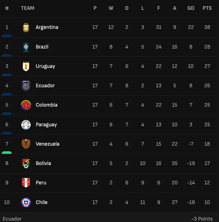Open the Uruguay crest icon
This screenshot has height=222, width=219.
coord(26,67)
